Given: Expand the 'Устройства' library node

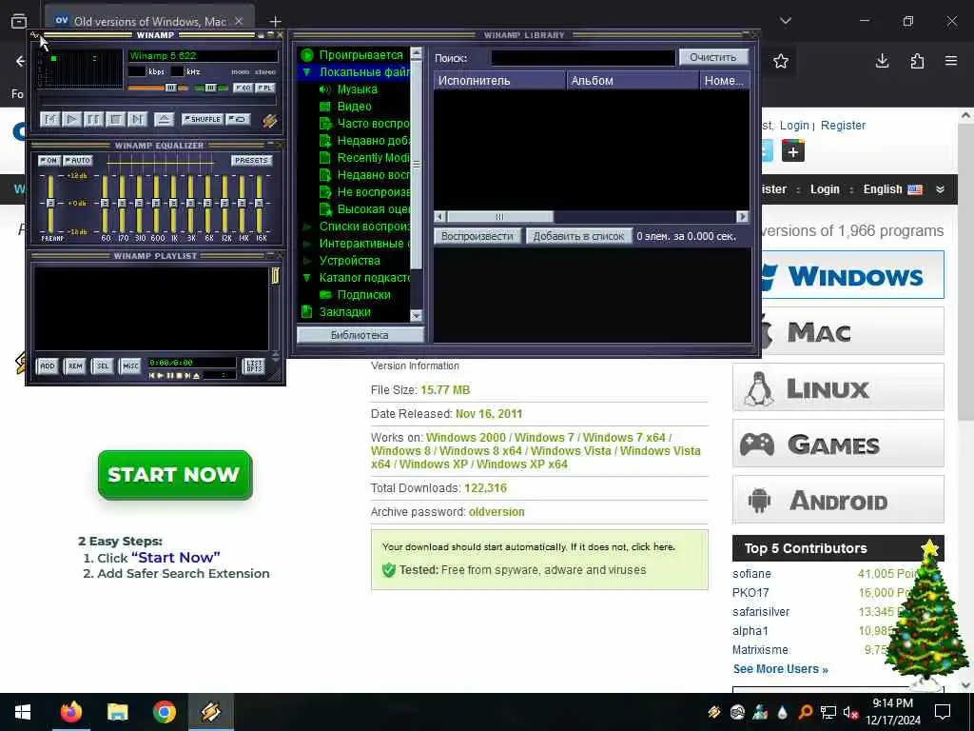Looking at the screenshot, I should [x=306, y=261].
